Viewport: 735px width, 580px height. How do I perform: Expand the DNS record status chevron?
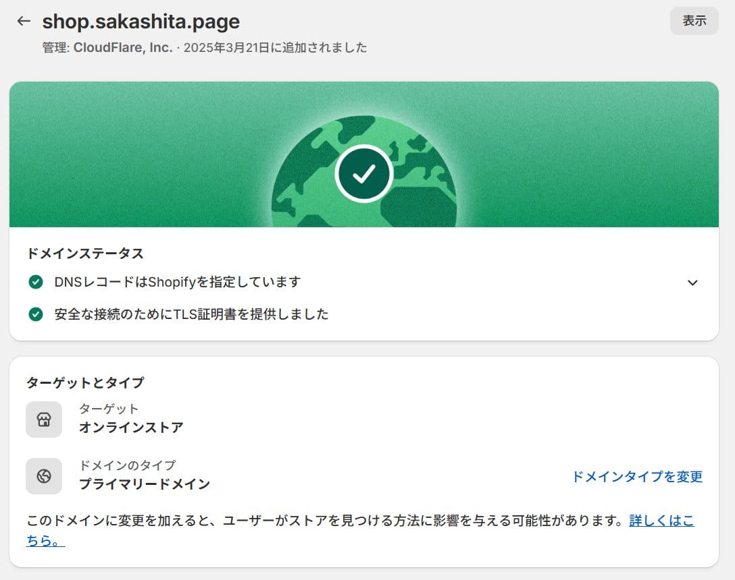point(692,283)
